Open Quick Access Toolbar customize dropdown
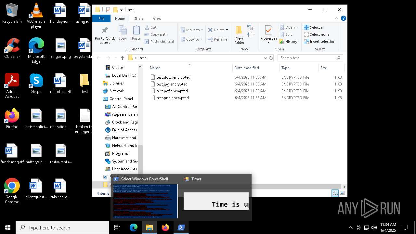This screenshot has width=416, height=234. pyautogui.click(x=121, y=10)
